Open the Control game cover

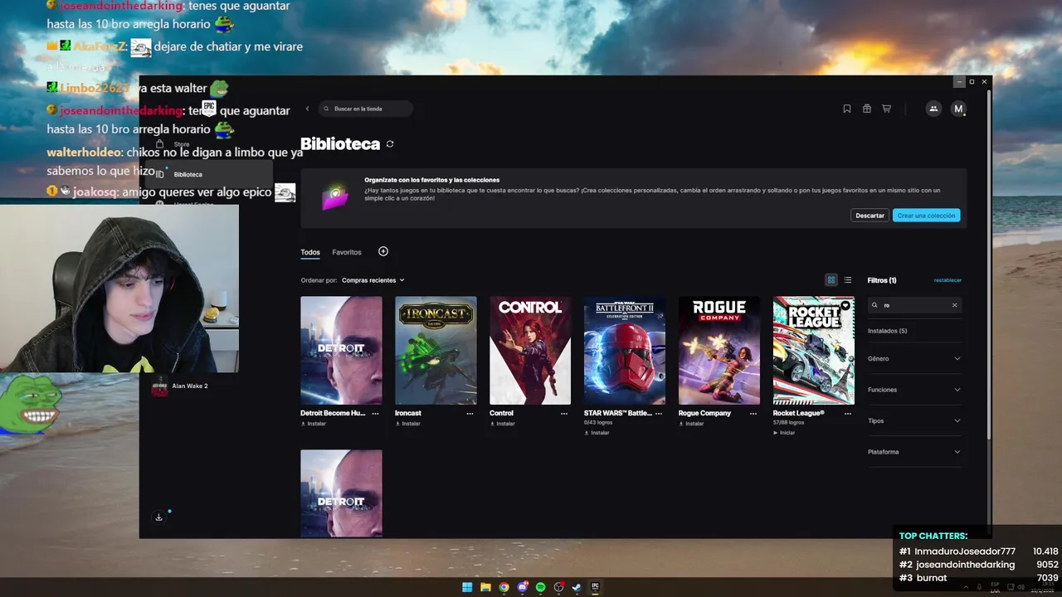coord(530,351)
